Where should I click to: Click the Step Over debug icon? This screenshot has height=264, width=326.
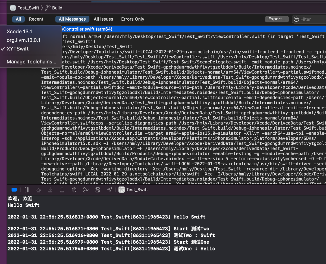(x=39, y=190)
